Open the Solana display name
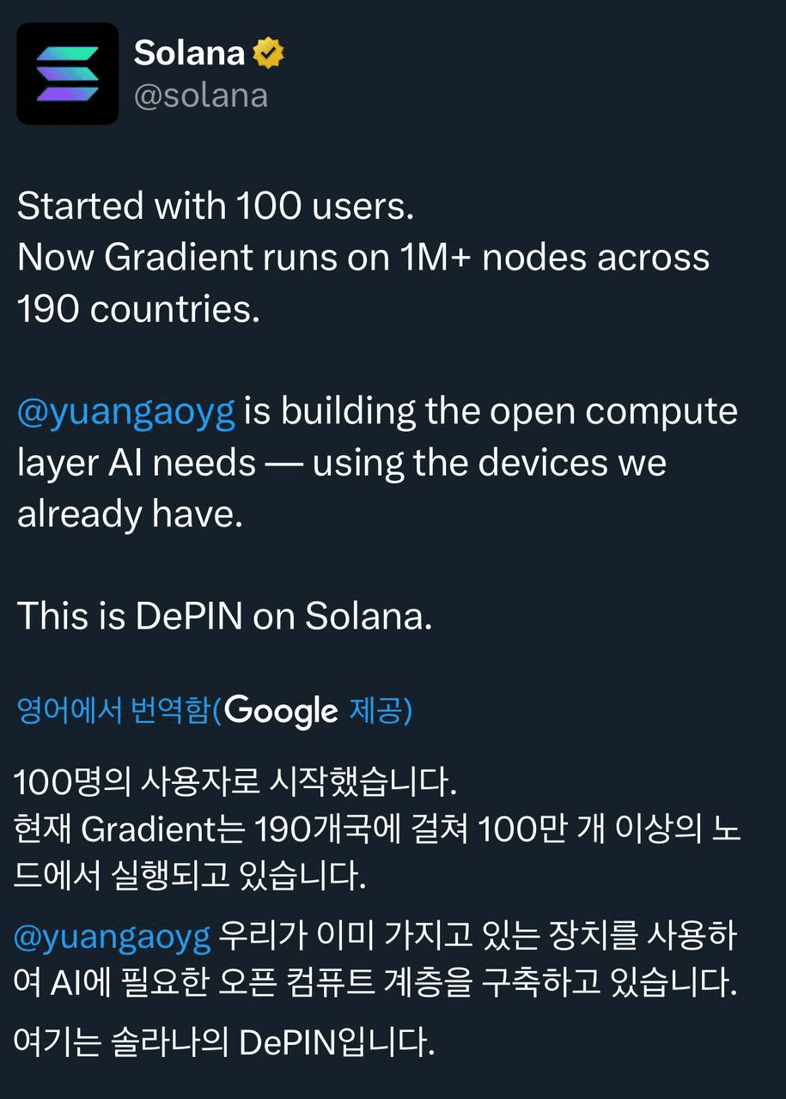 190,54
